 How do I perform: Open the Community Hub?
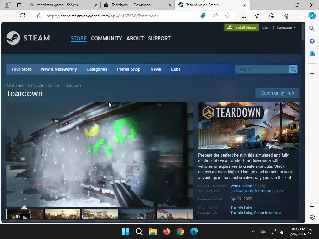click(277, 93)
